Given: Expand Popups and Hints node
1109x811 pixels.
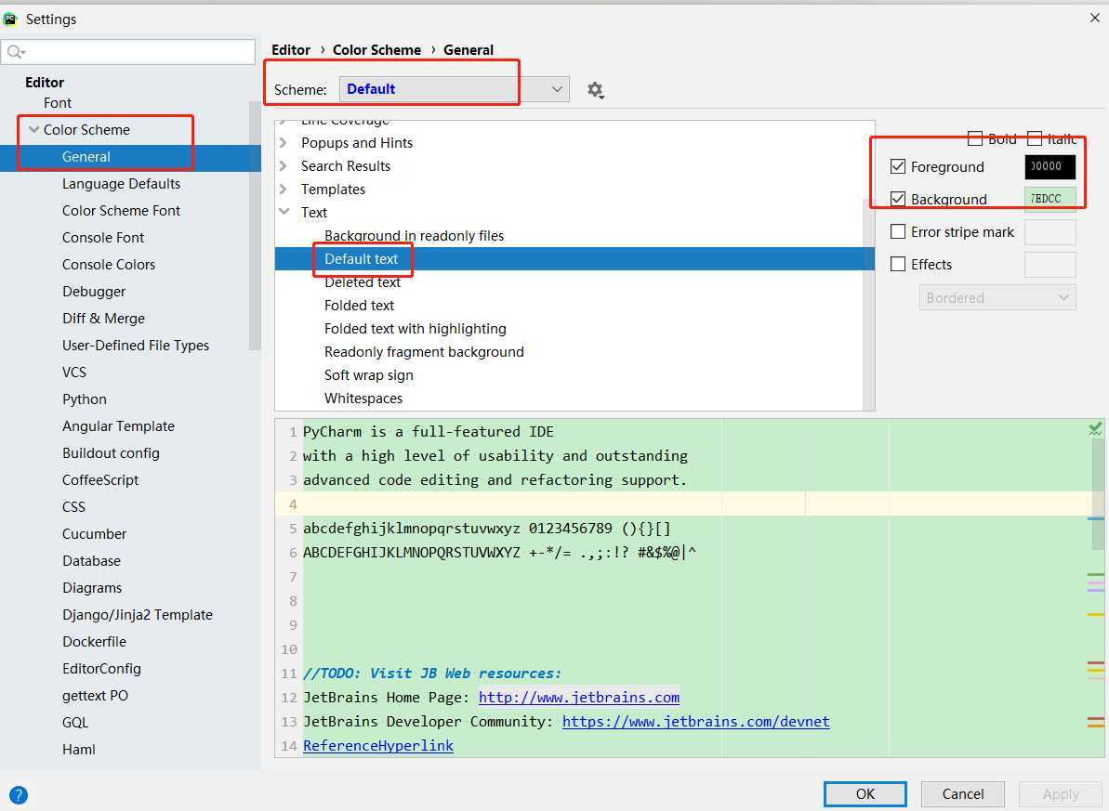Looking at the screenshot, I should click(x=284, y=143).
